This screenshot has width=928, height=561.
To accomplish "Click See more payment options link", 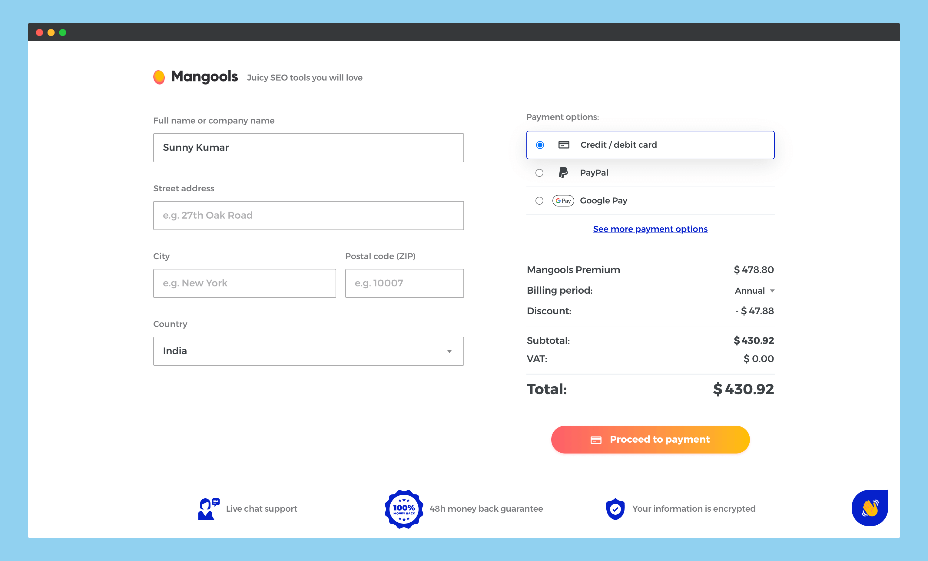I will (x=650, y=229).
